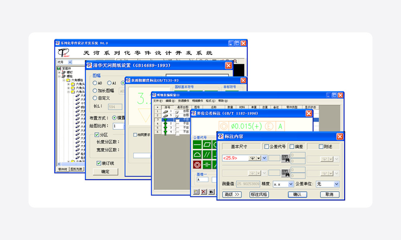401x240 pixels.
Task: Select the straightness tolerance symbol
Action: click(x=197, y=145)
